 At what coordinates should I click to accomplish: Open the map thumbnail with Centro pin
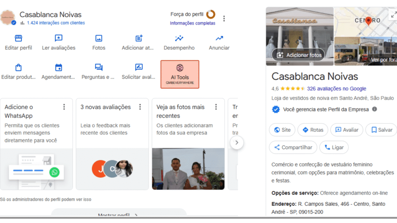[365, 22]
